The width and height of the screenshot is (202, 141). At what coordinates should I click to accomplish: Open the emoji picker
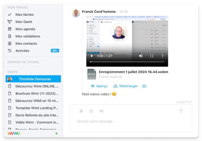click(91, 111)
